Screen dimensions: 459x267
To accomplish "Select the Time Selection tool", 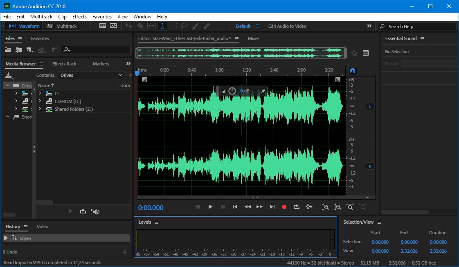I will pyautogui.click(x=162, y=26).
